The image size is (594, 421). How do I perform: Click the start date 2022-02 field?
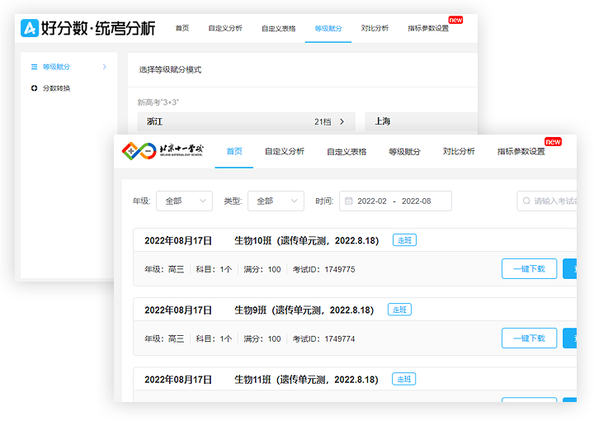coord(371,201)
